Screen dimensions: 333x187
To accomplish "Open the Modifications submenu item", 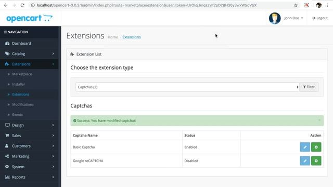I will coord(23,104).
